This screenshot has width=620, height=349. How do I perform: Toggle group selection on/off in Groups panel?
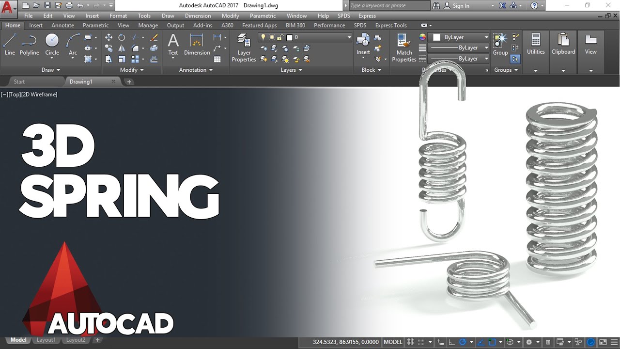[x=515, y=59]
